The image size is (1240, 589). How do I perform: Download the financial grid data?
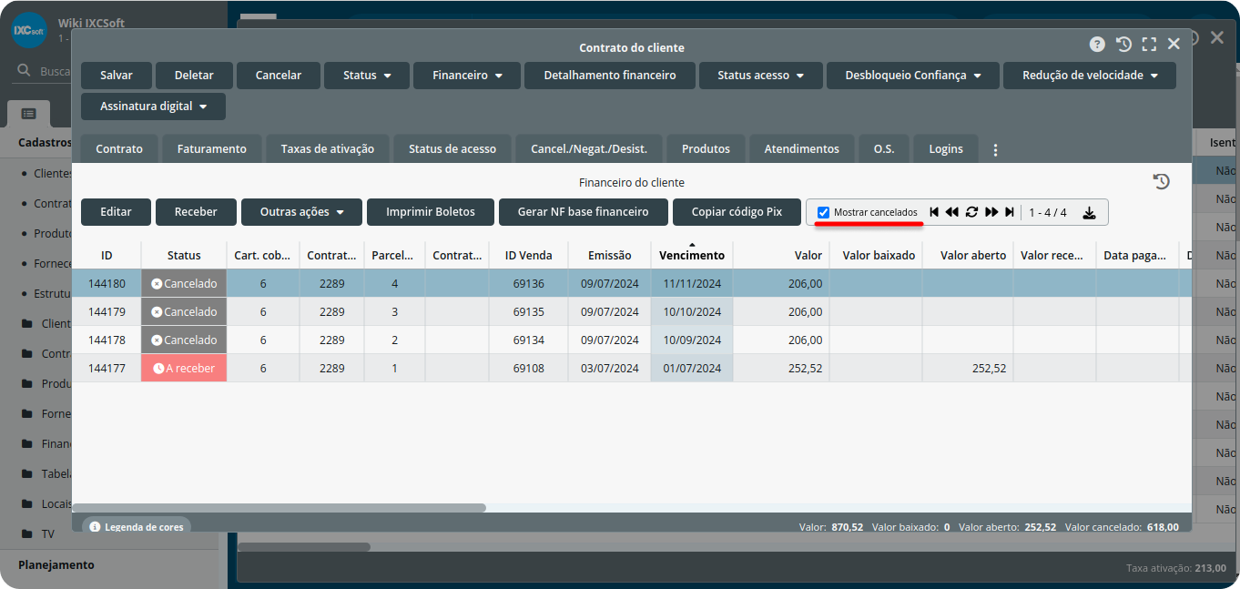1089,213
